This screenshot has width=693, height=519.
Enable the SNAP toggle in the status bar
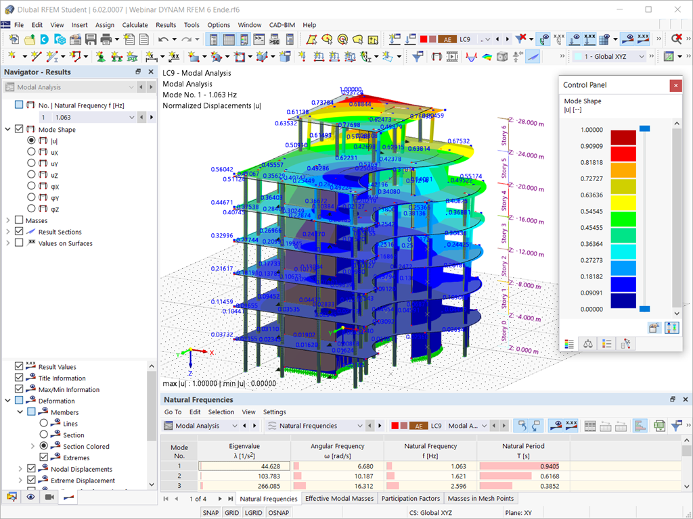click(212, 512)
